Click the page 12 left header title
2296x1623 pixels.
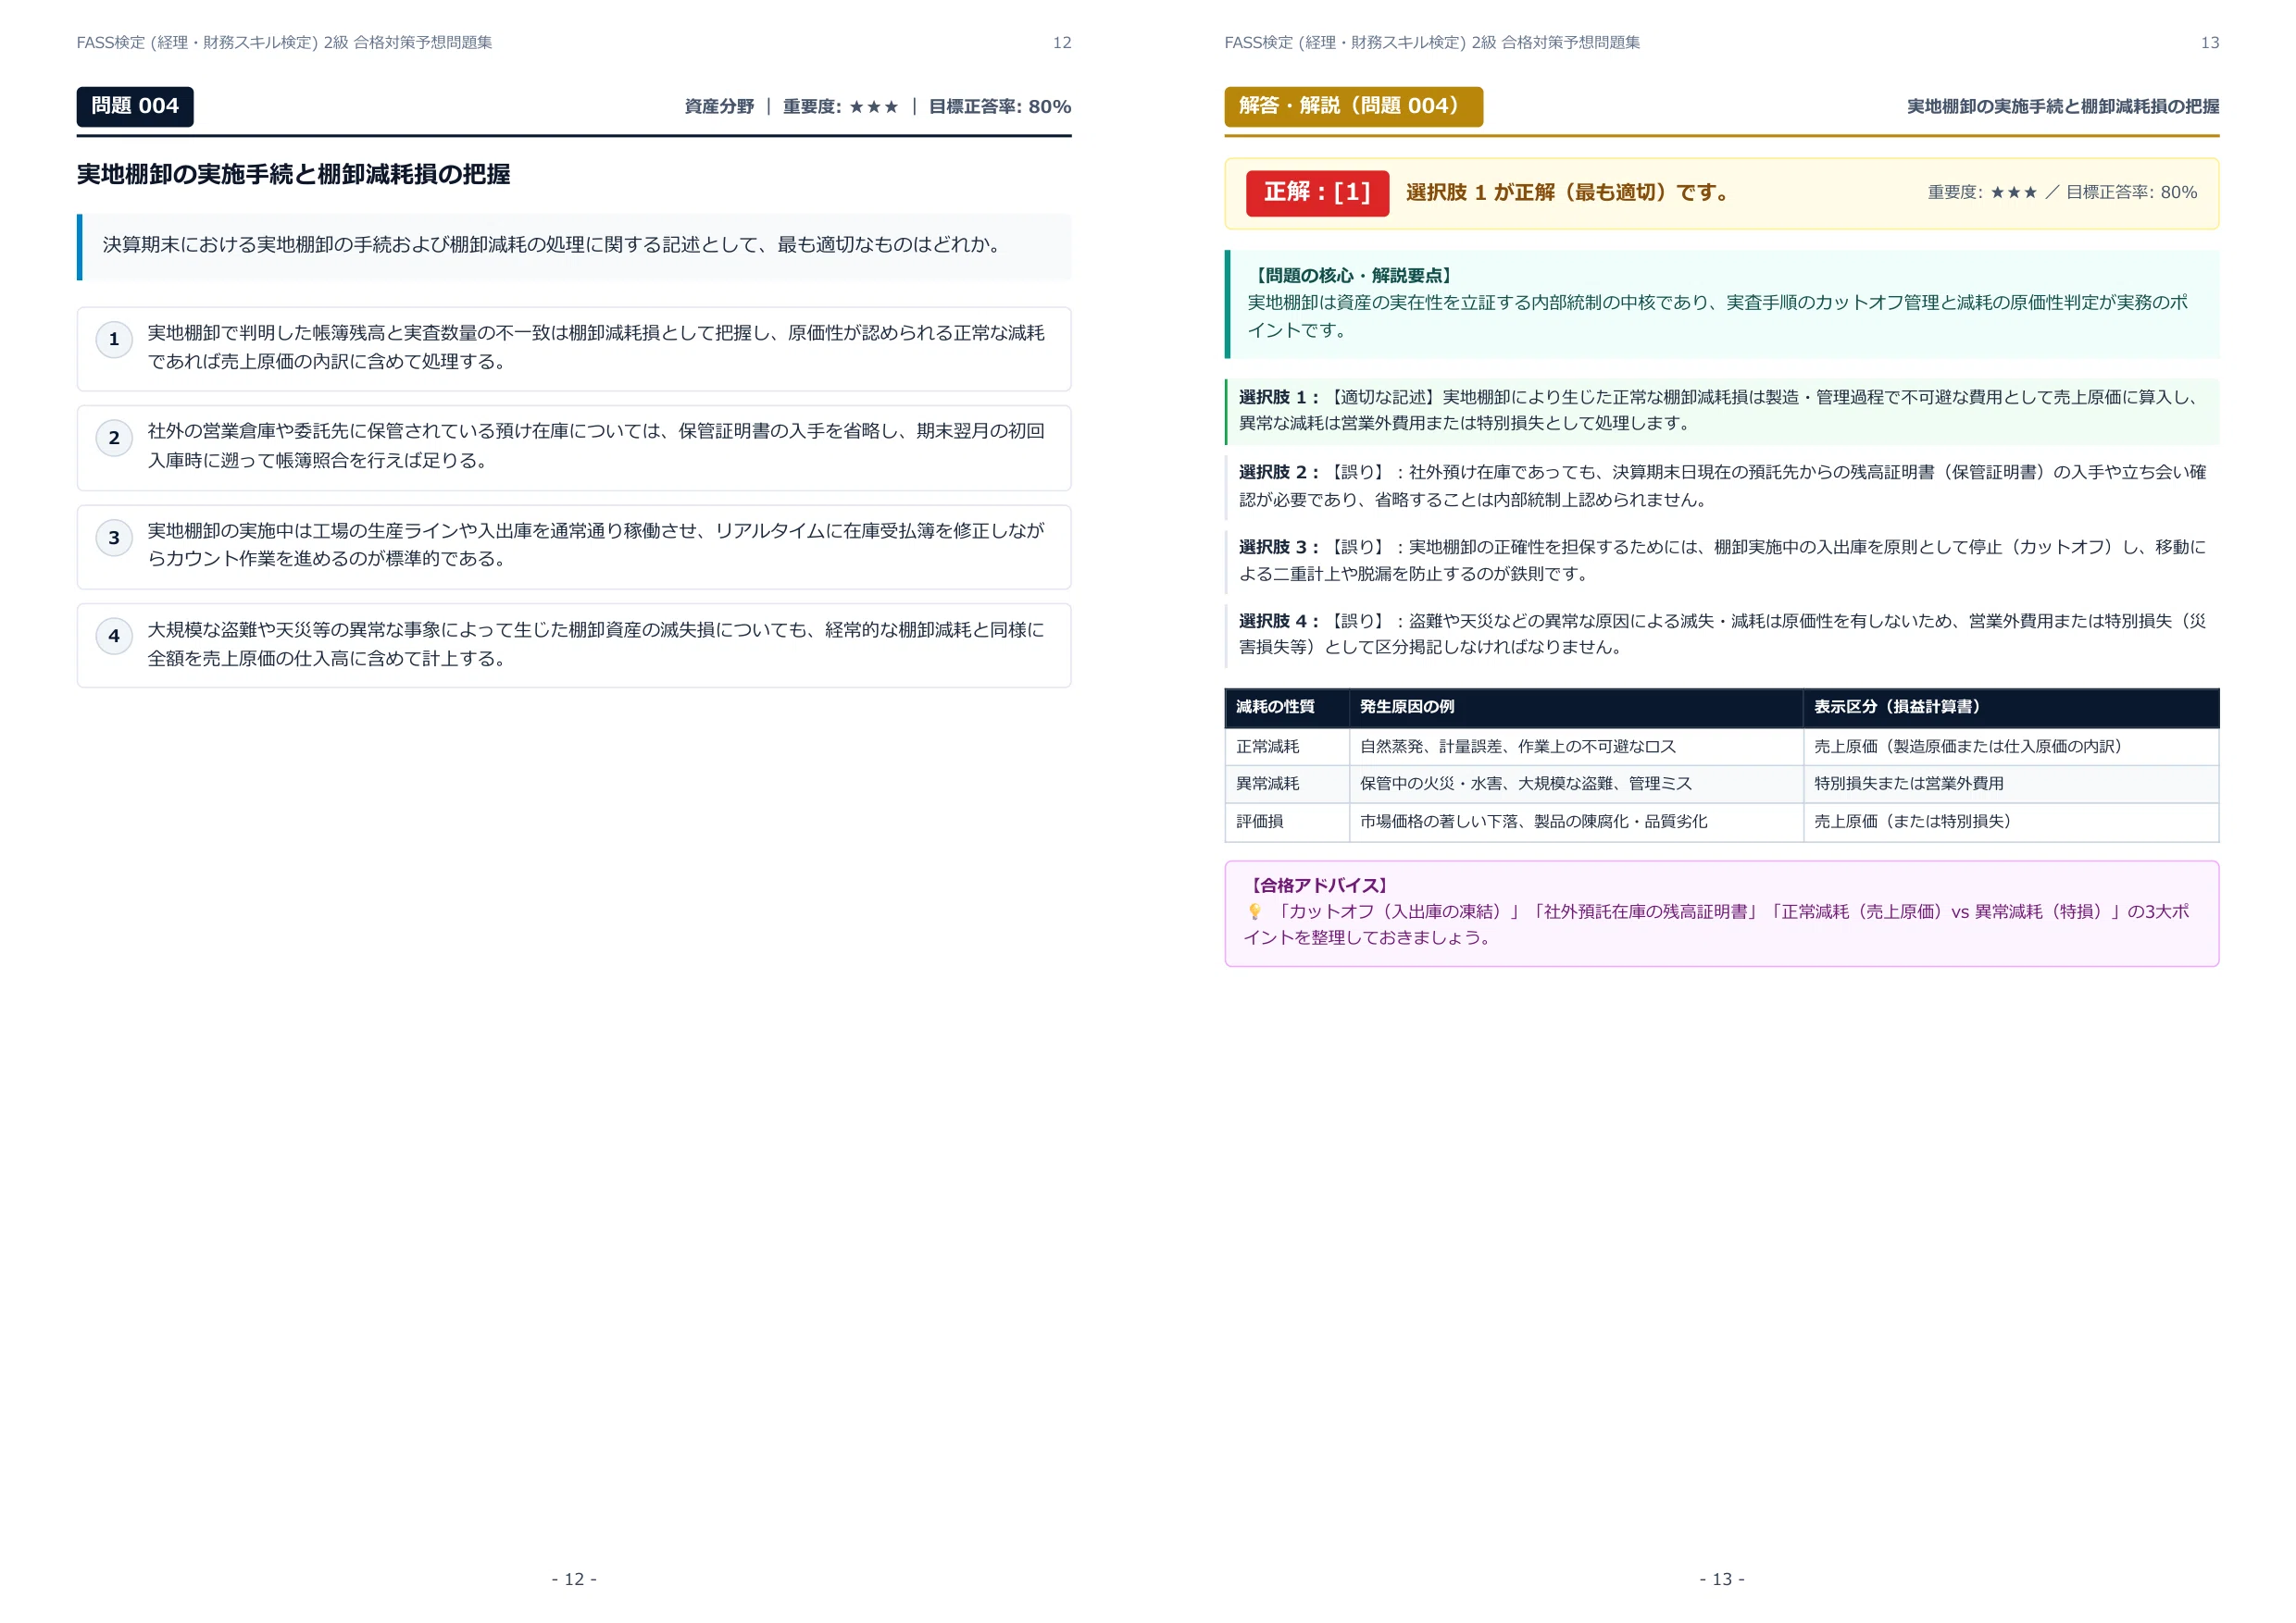284,43
